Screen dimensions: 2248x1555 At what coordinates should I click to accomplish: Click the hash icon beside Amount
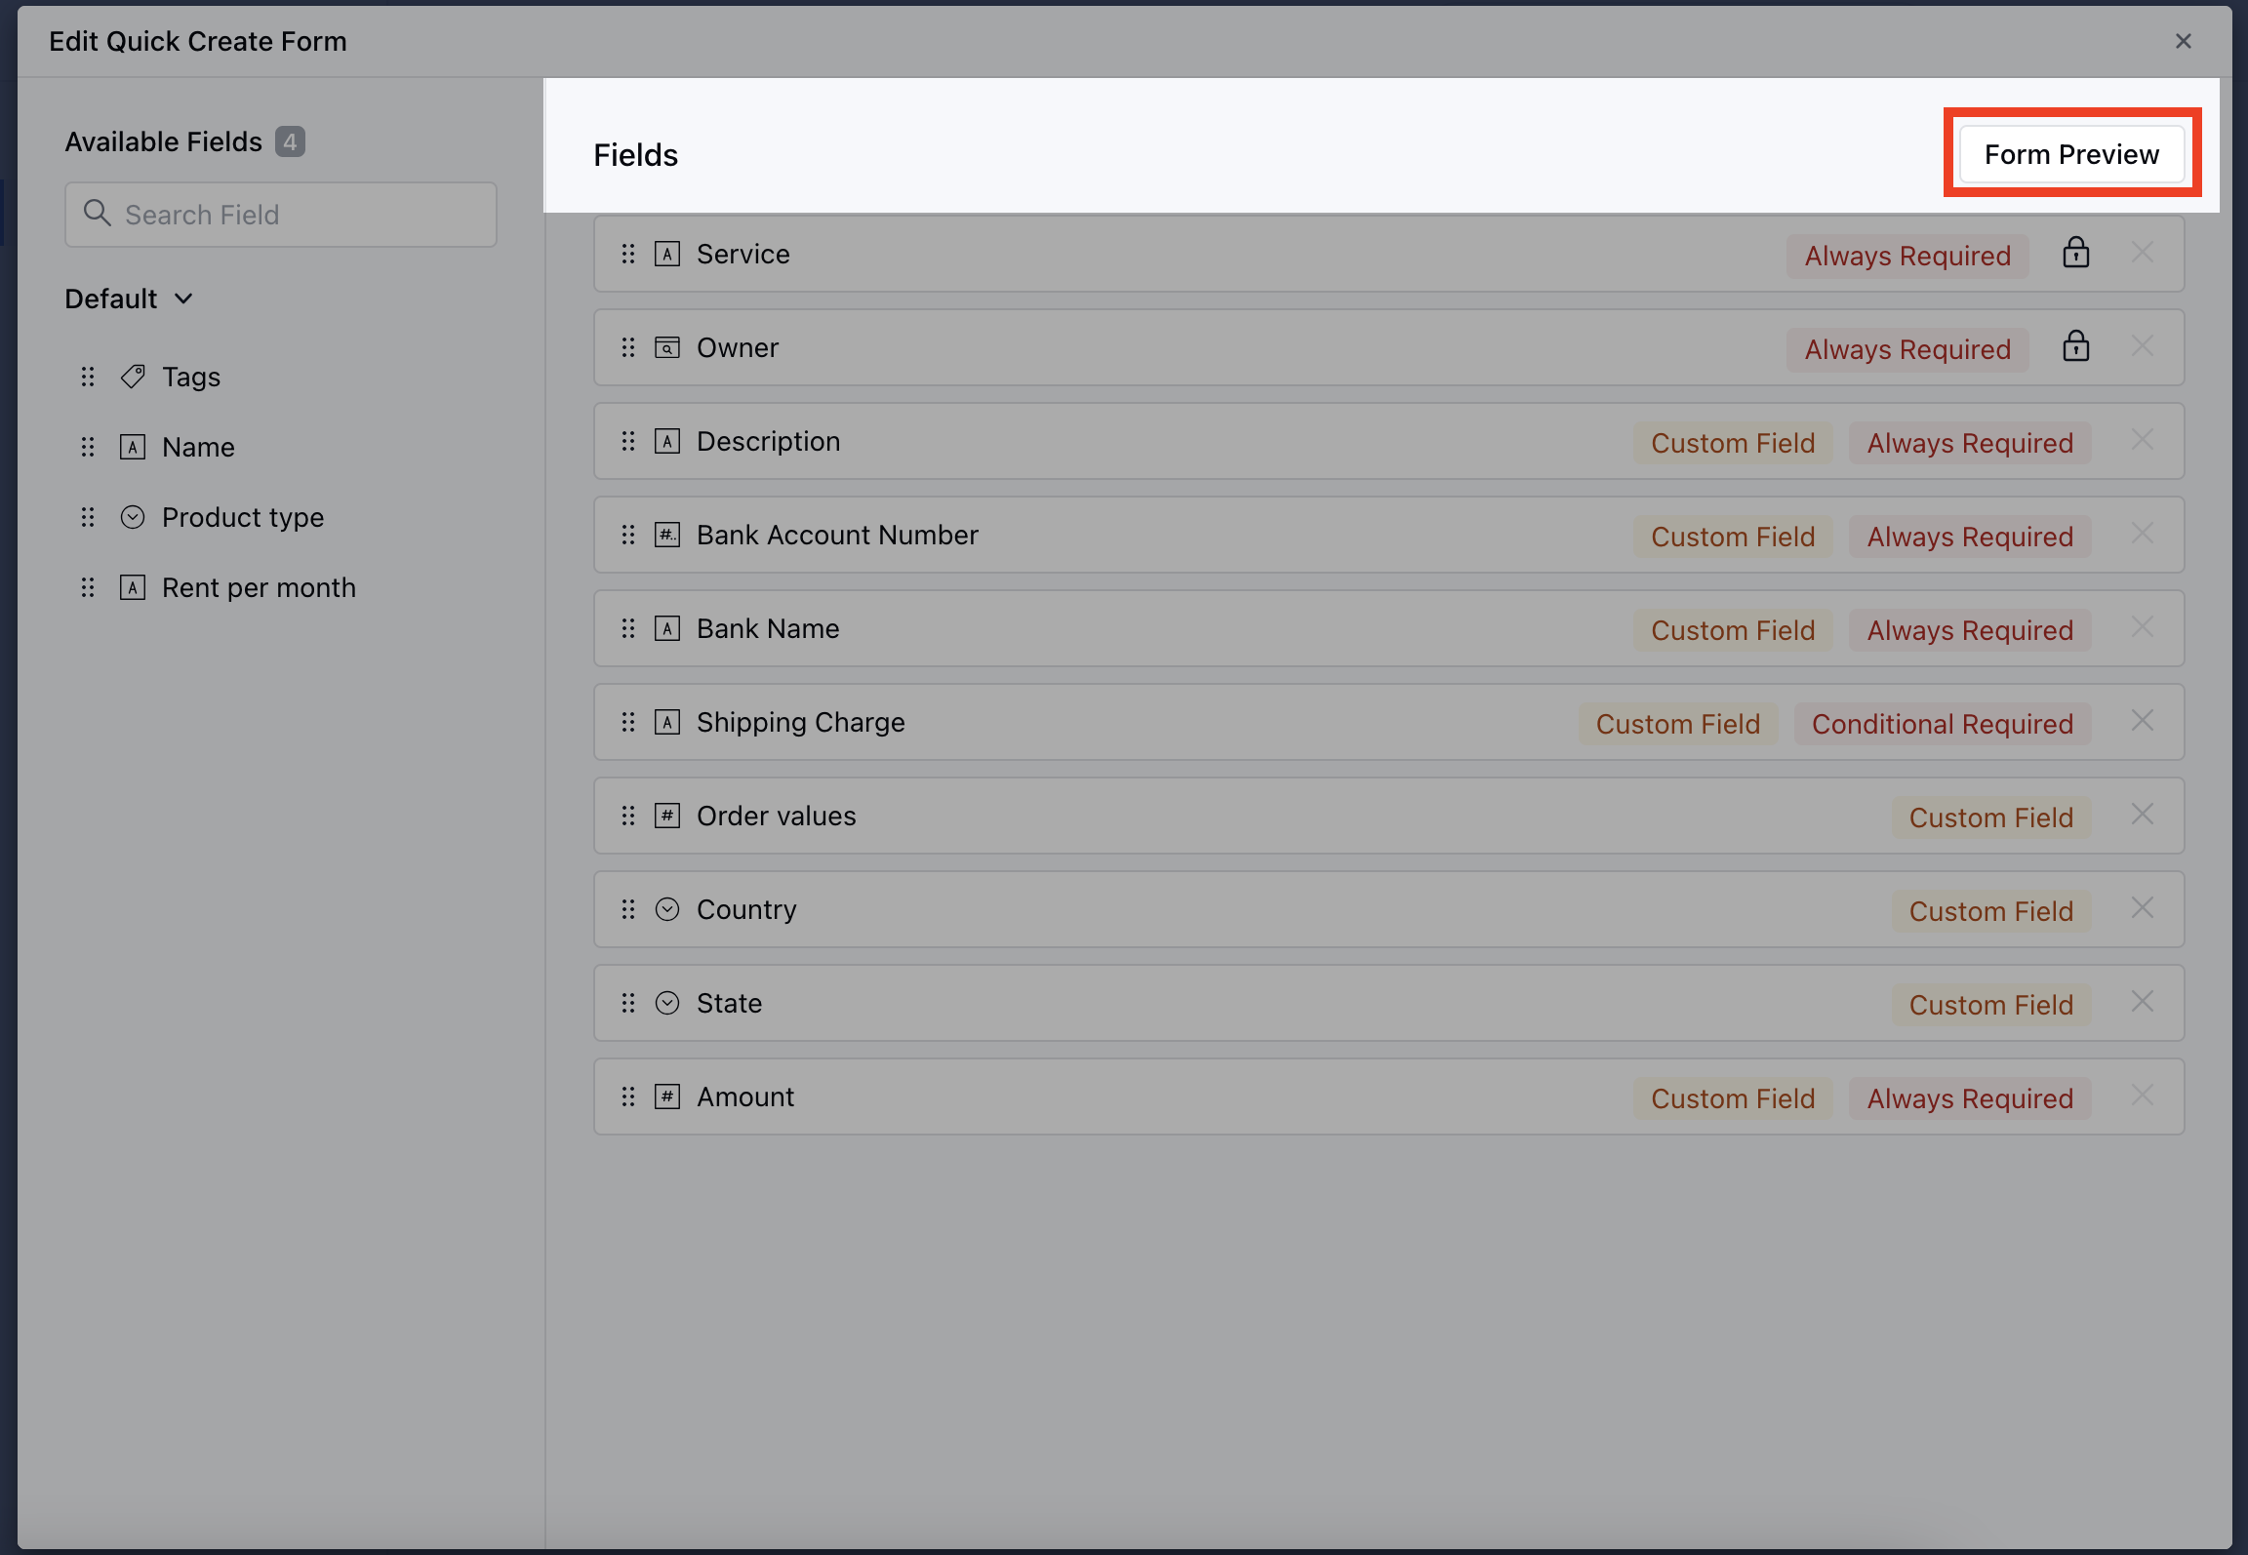pyautogui.click(x=667, y=1096)
